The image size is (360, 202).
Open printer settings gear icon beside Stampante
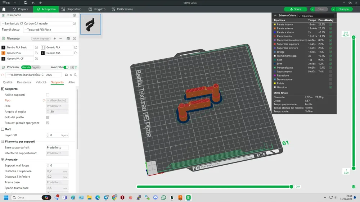(x=75, y=15)
